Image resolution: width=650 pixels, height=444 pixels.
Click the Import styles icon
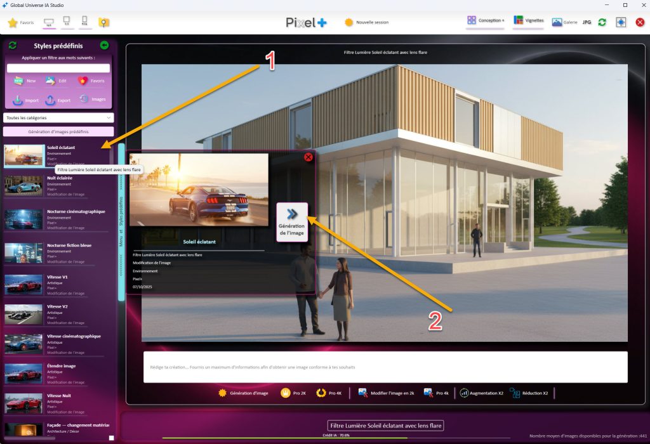click(18, 100)
